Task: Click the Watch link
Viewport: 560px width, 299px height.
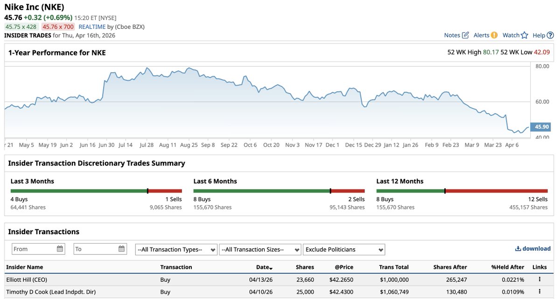Action: (x=511, y=35)
